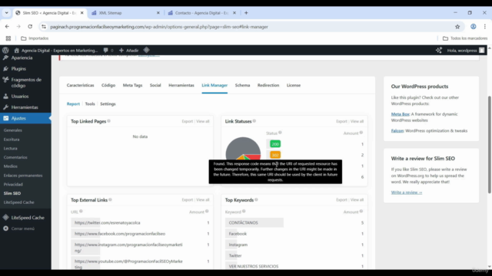Open Enlaces permanentes settings submenu

pos(23,176)
